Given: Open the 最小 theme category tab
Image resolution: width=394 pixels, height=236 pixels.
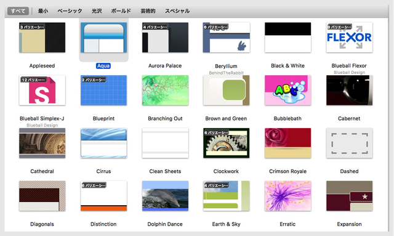Looking at the screenshot, I should click(x=43, y=11).
